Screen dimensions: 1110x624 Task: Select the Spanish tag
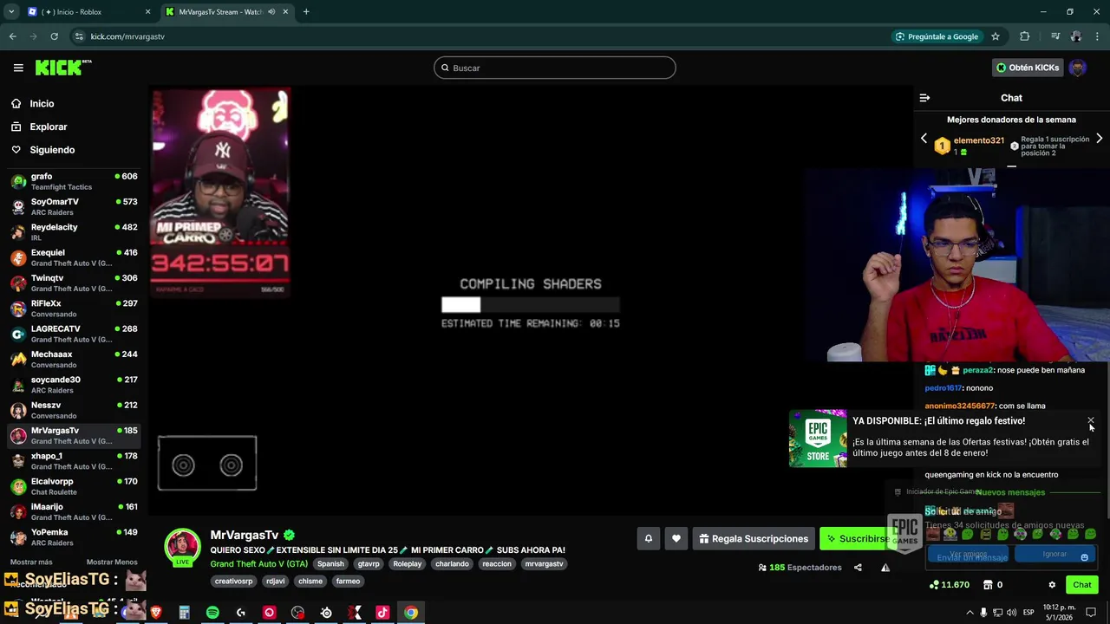[x=330, y=563]
